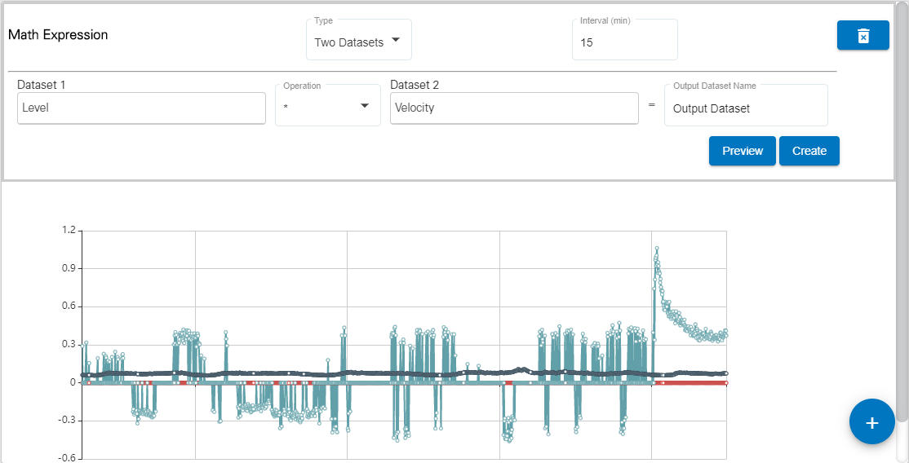Click the Math Expression heading
Screen dimensions: 909x463
click(x=58, y=35)
